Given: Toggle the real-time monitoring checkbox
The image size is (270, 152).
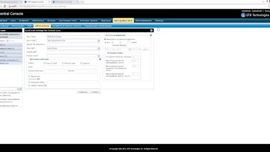Looking at the screenshot, I should point(105,39).
